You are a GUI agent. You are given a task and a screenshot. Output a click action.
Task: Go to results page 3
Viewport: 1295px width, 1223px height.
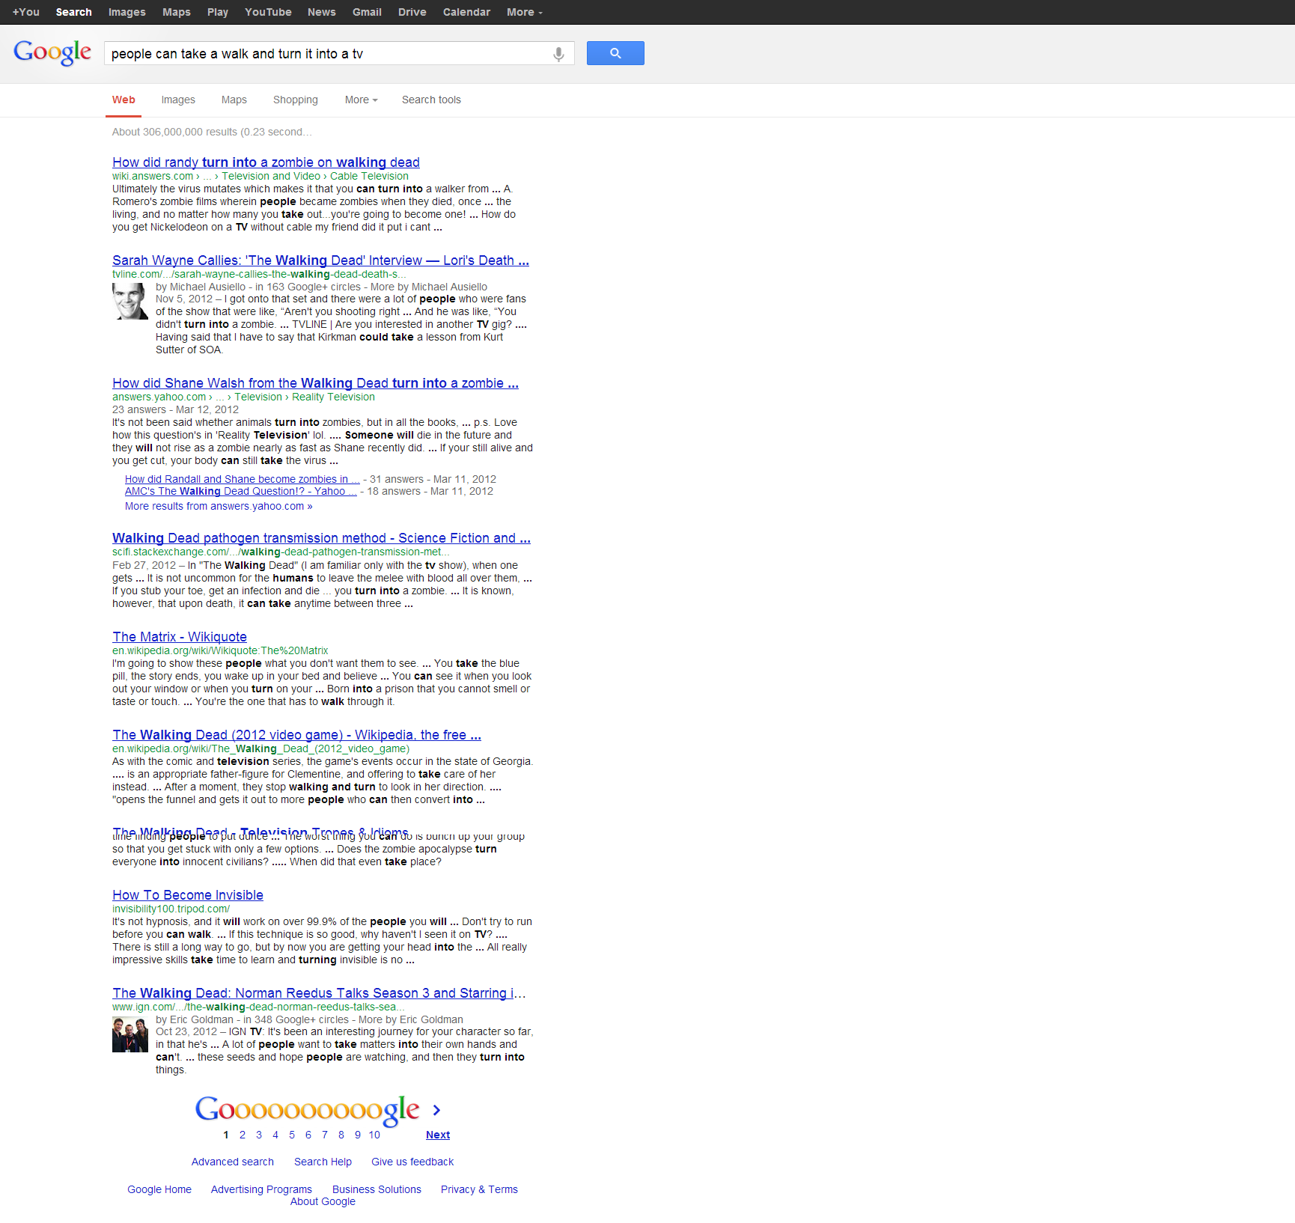click(259, 1135)
